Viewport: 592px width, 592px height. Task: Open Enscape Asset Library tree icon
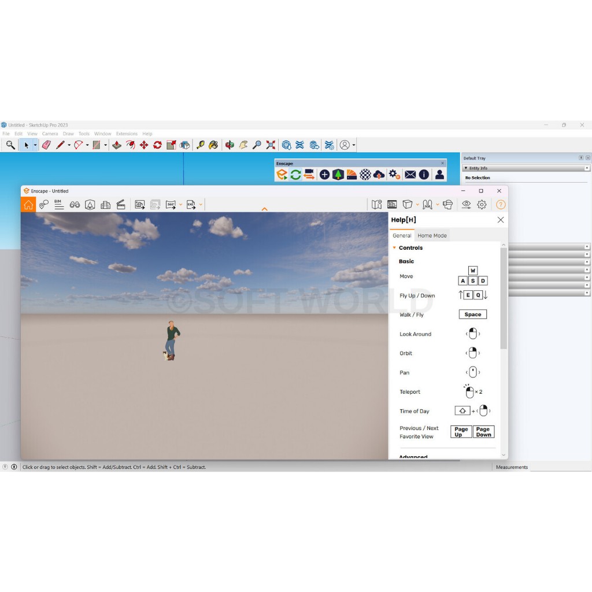pos(338,175)
